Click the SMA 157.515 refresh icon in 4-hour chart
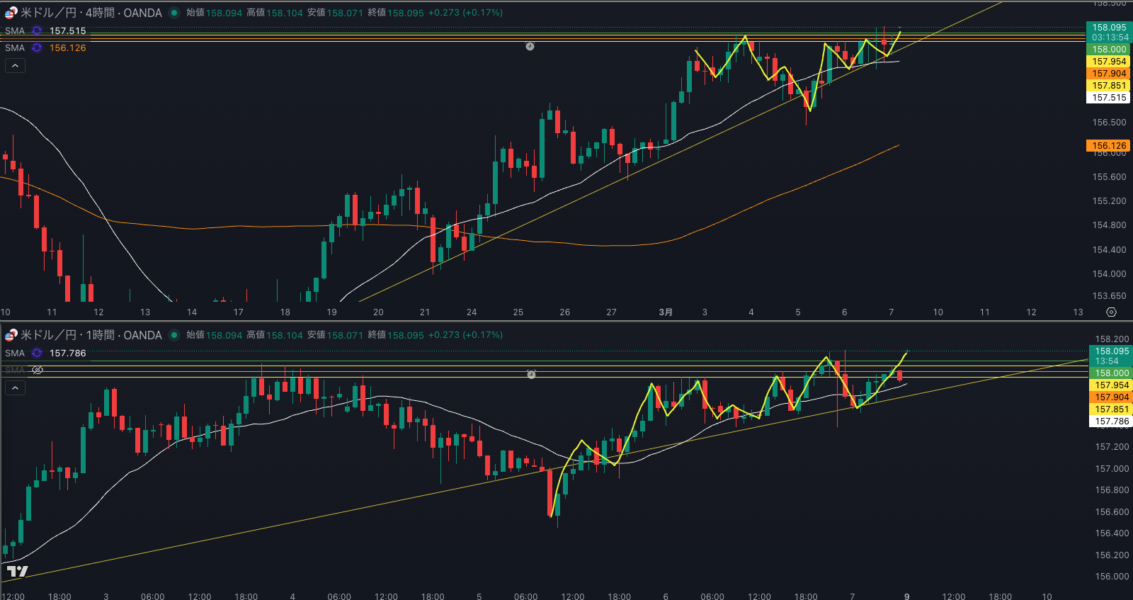The image size is (1133, 600). [x=37, y=31]
